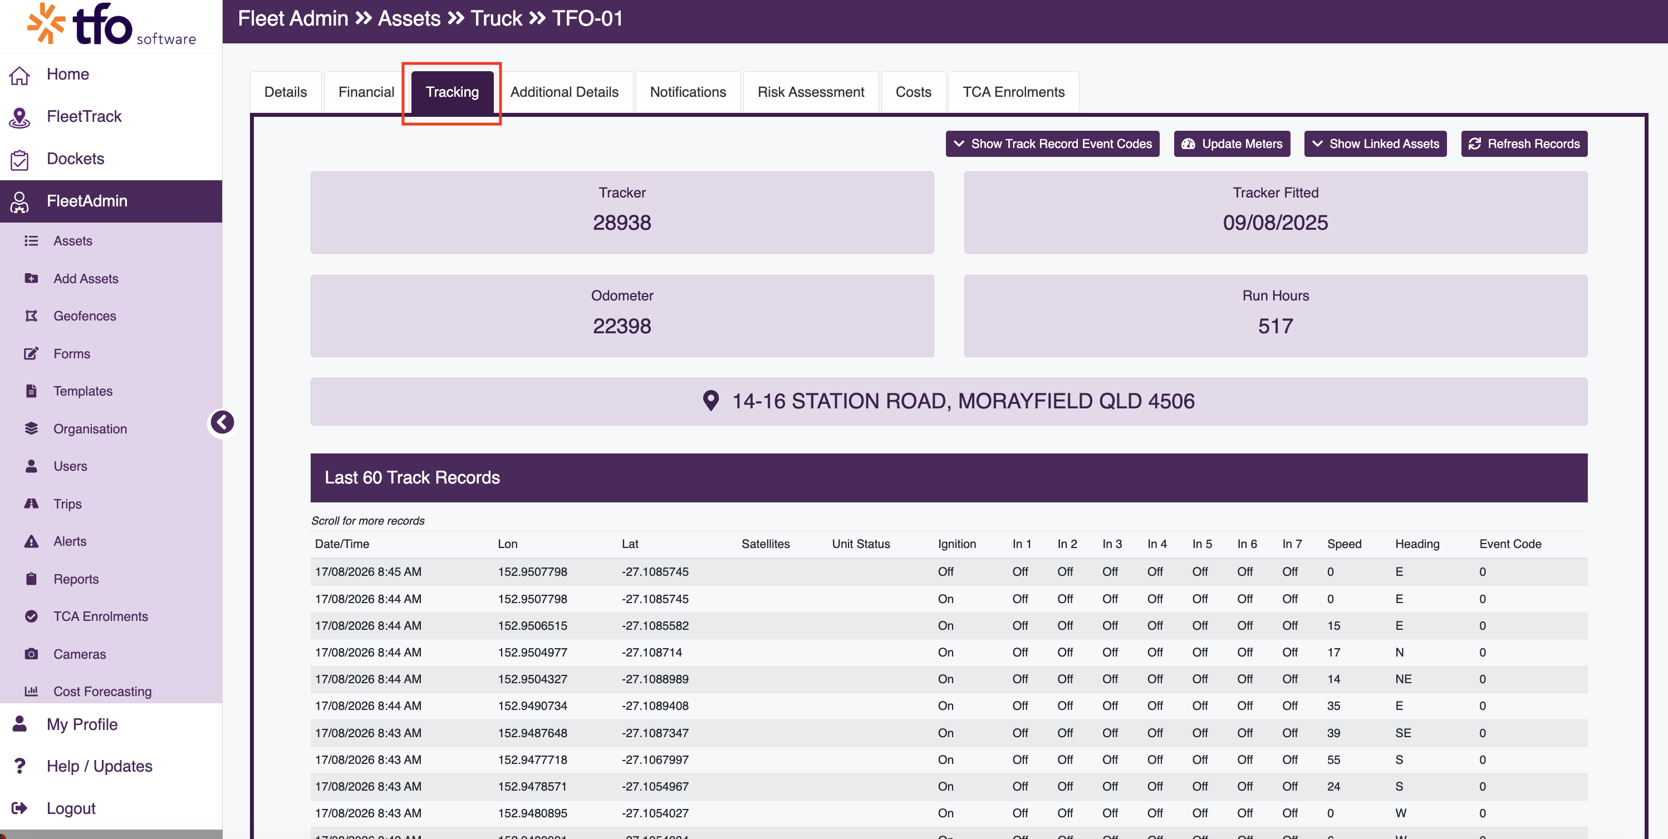
Task: Click the Home house icon
Action: tap(19, 75)
